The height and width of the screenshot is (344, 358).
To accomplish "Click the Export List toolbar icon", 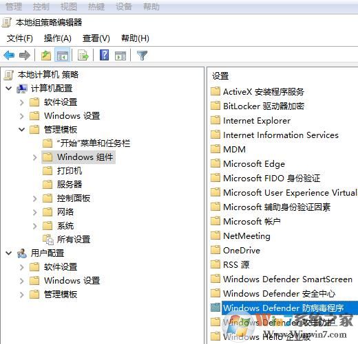I will point(83,55).
